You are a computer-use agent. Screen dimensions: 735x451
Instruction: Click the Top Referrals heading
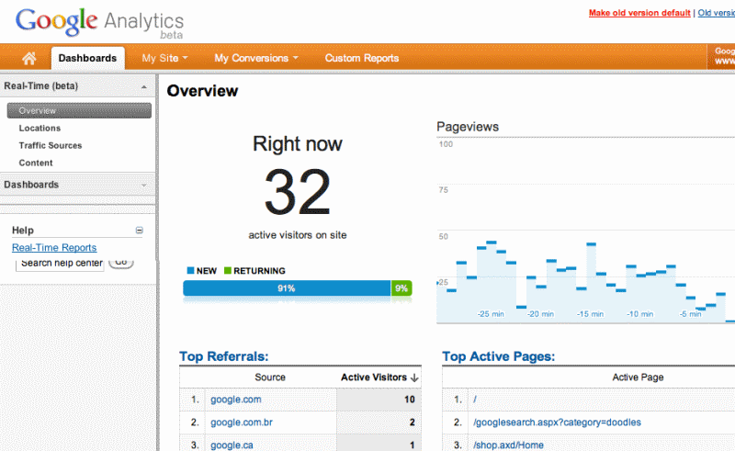coord(224,356)
